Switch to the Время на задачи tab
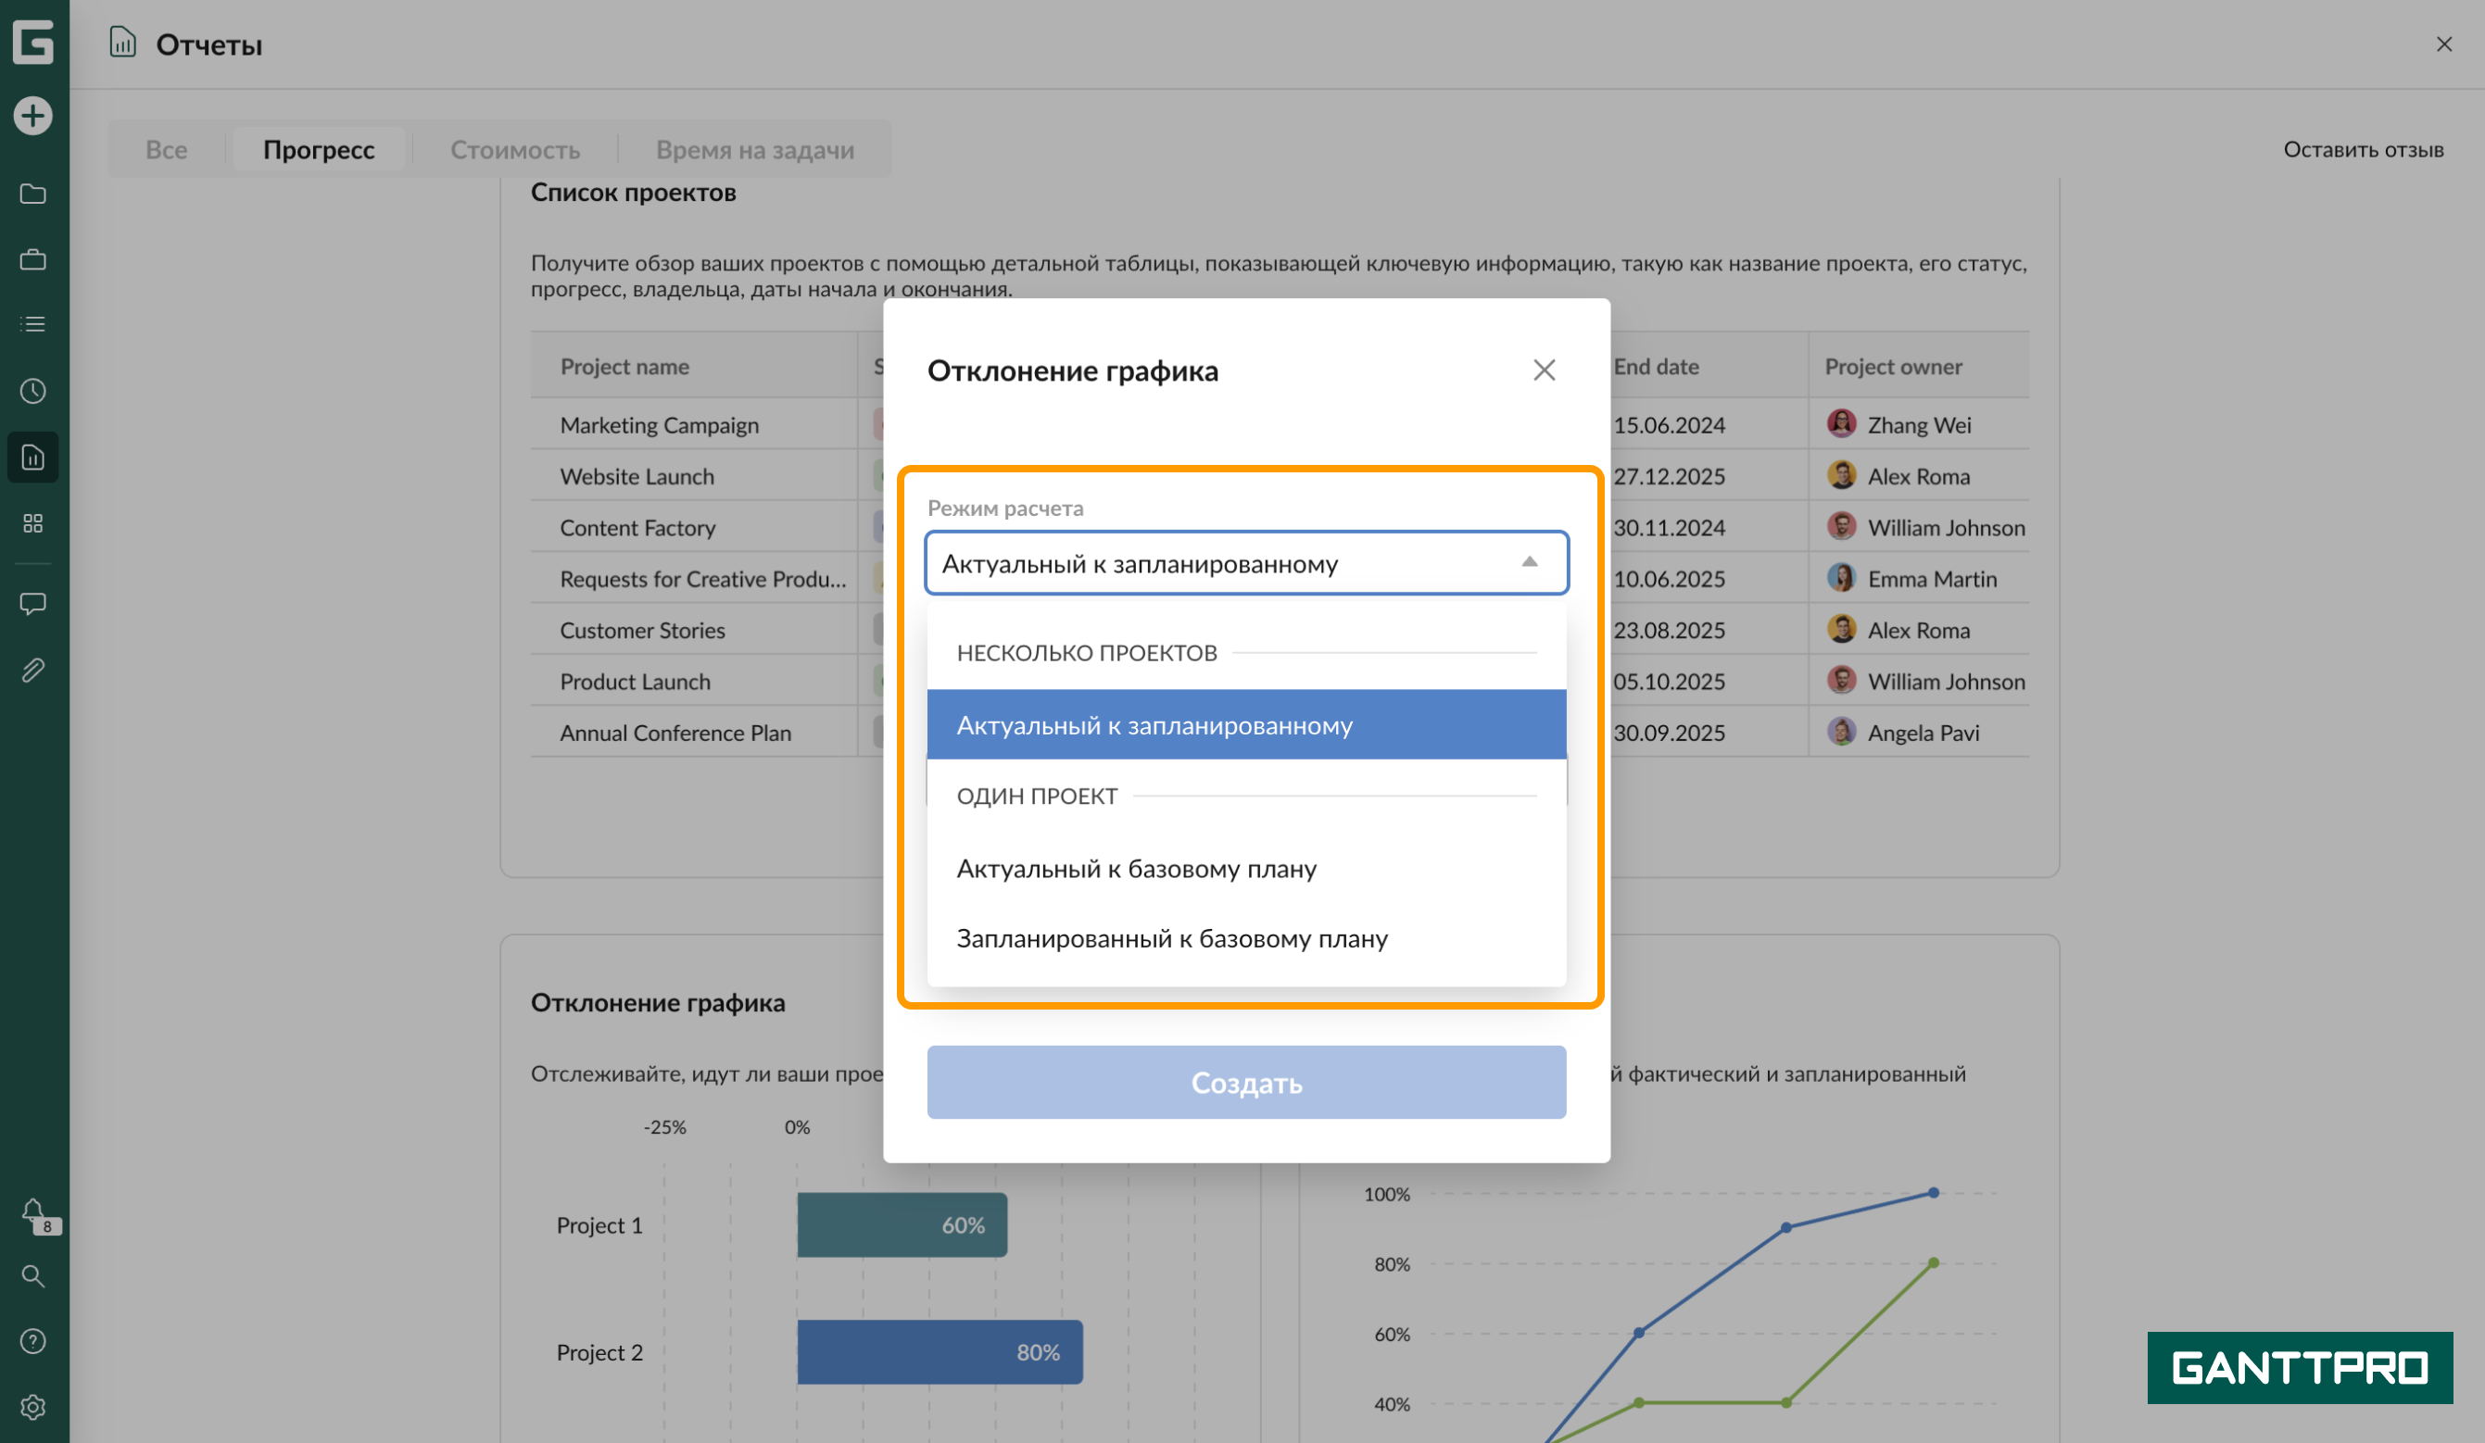Screen dimensions: 2485x1443 [754, 150]
